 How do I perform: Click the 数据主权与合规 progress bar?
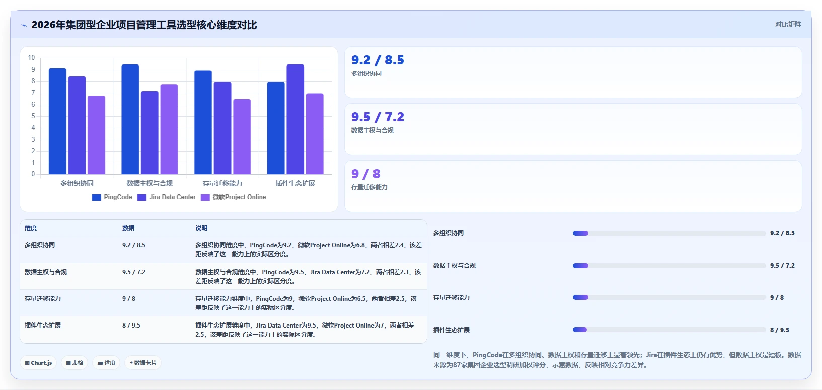coord(669,266)
